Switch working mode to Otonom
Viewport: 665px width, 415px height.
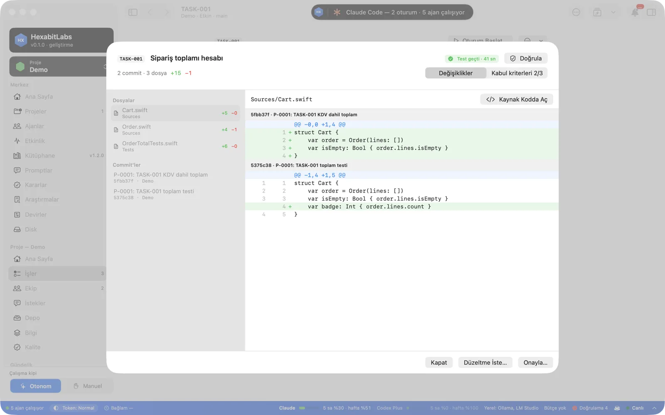pos(36,386)
